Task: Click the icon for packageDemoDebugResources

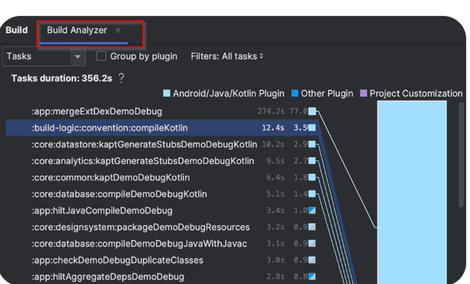Action: [312, 227]
